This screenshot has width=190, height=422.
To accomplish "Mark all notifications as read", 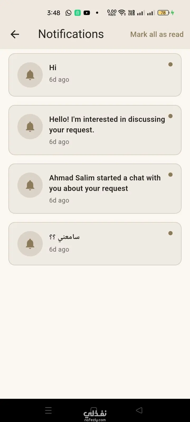I will click(157, 35).
